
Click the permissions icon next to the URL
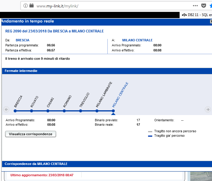point(32,6)
